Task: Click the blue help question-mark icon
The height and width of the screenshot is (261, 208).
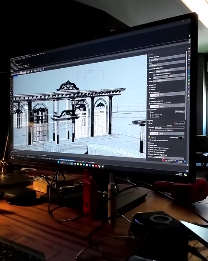Action: (185, 162)
